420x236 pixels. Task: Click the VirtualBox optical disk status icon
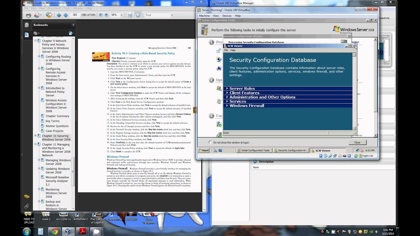tap(325, 156)
